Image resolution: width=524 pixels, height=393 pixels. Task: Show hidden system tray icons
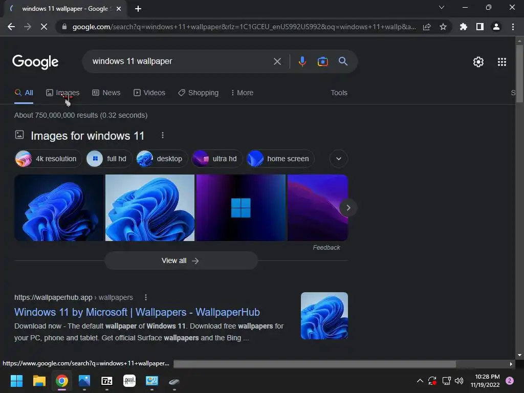420,381
